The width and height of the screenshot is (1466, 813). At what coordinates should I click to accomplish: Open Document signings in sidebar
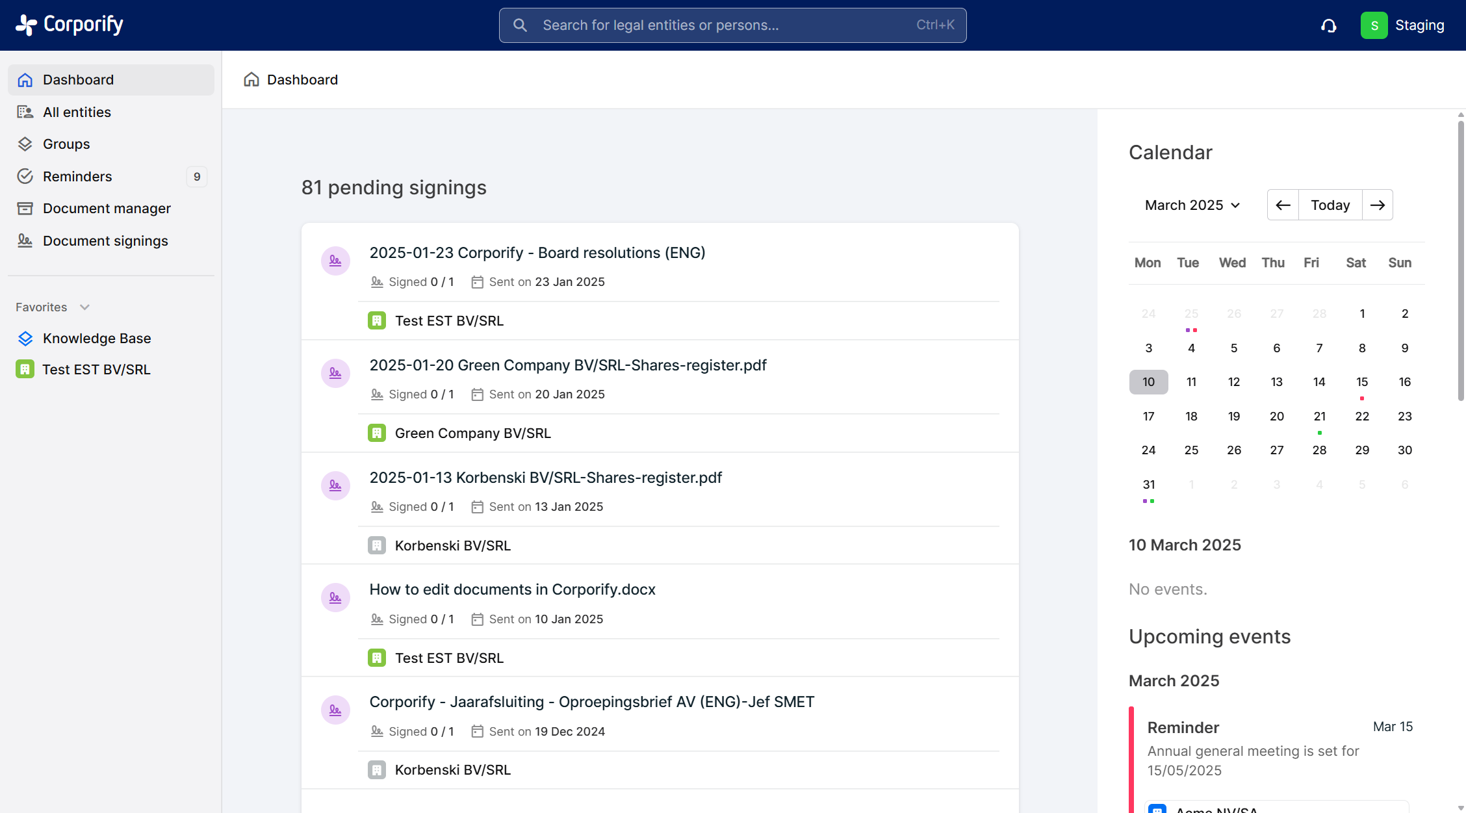pyautogui.click(x=105, y=240)
